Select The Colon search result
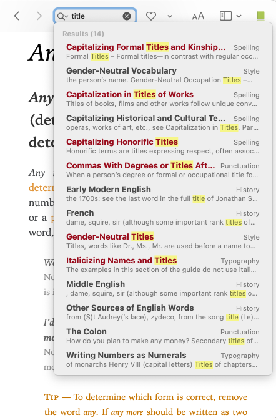This screenshot has width=276, height=418. click(x=163, y=336)
